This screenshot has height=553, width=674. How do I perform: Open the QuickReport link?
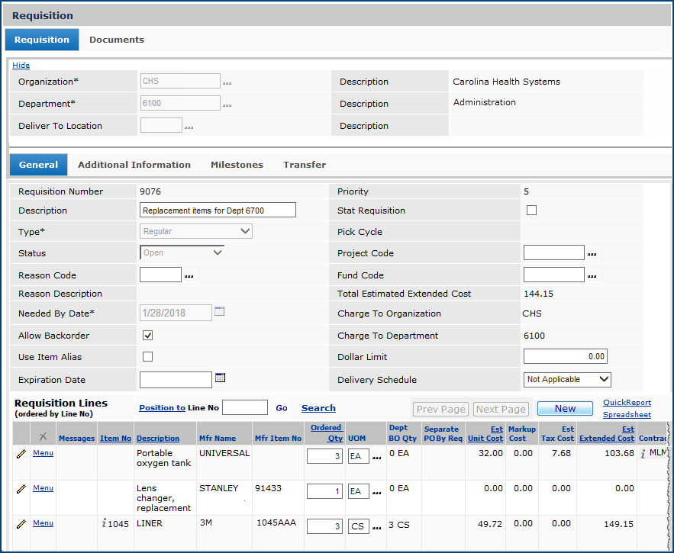click(627, 403)
